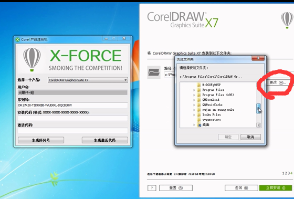Screen dimensions: 294x199
Task: Click the open-folder path icon in installer
Action: [x=154, y=72]
